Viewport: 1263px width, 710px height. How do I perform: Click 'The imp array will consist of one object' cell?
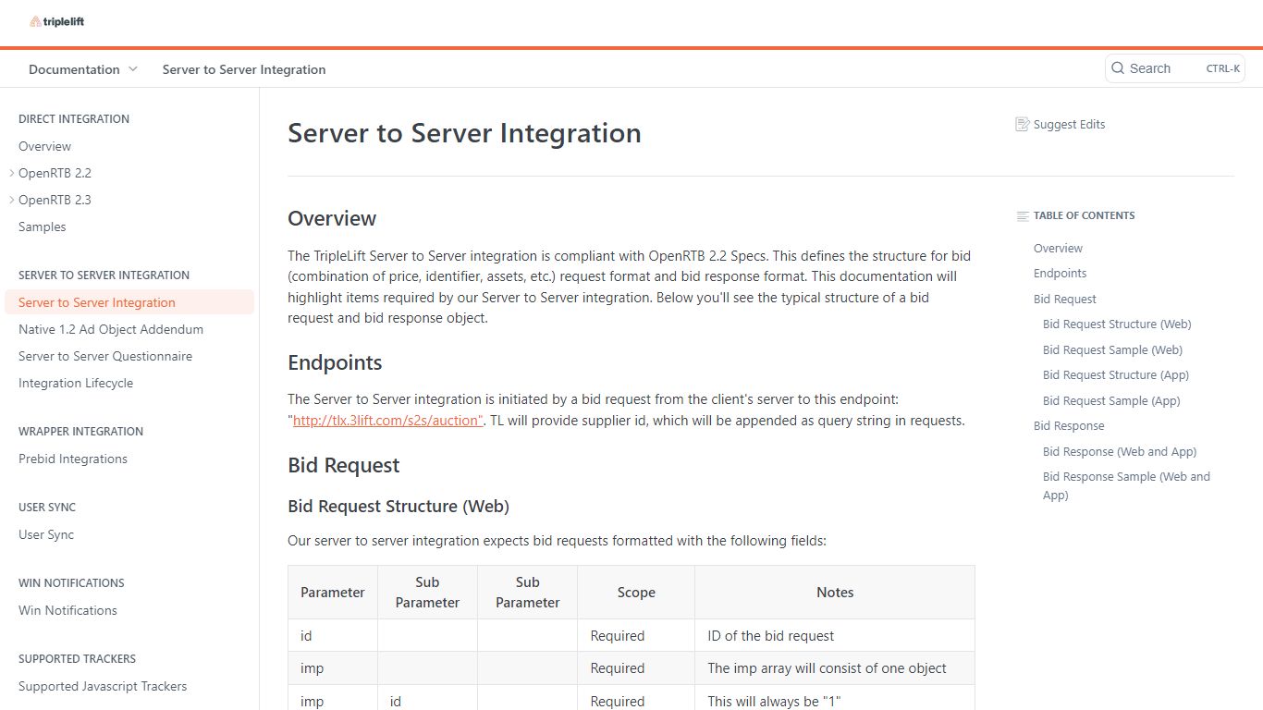835,668
